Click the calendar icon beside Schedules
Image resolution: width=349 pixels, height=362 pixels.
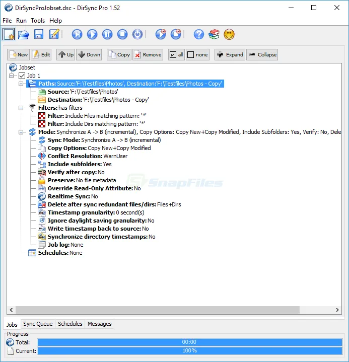point(32,253)
